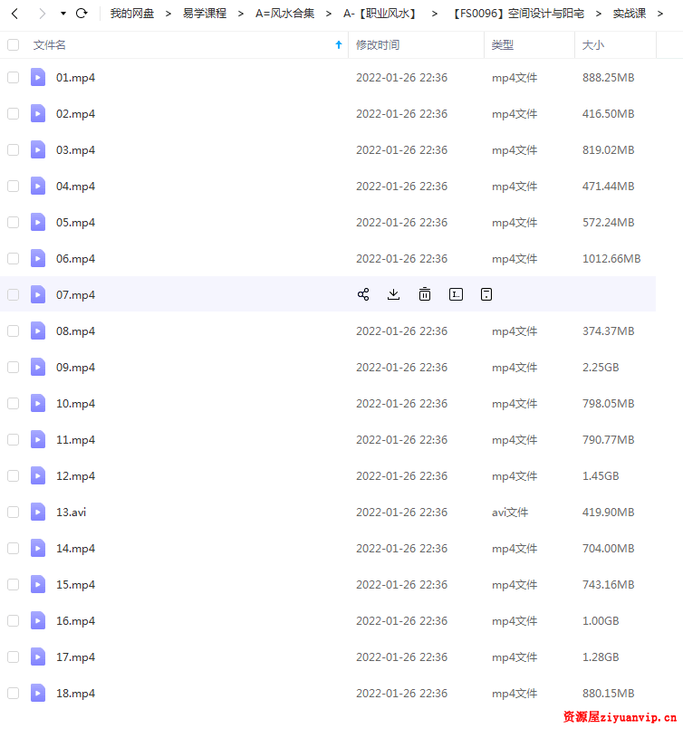Image resolution: width=683 pixels, height=738 pixels.
Task: Click the video icon of 03.mp4
Action: click(x=38, y=149)
